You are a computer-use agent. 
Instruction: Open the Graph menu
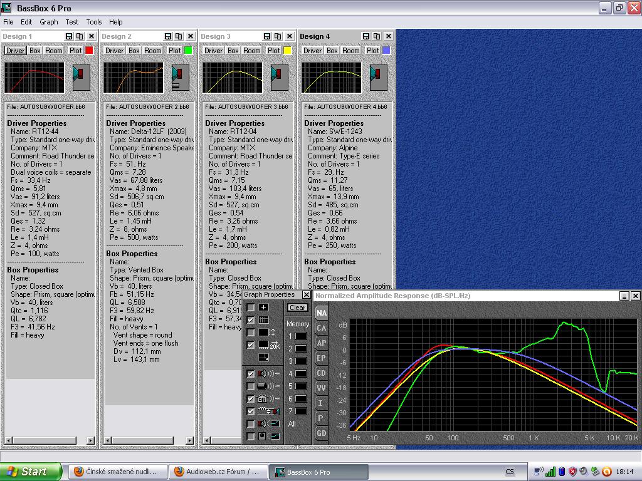tap(49, 22)
